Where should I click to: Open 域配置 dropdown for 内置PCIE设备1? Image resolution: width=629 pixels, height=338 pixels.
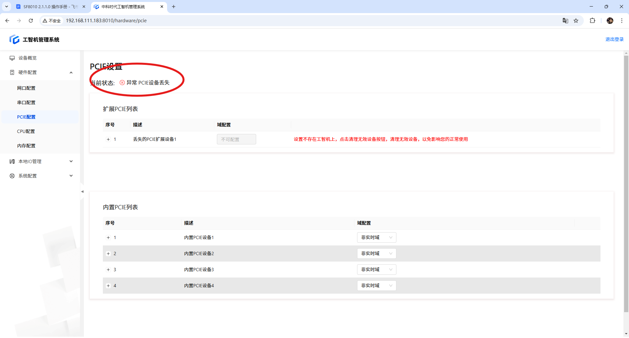pyautogui.click(x=376, y=237)
